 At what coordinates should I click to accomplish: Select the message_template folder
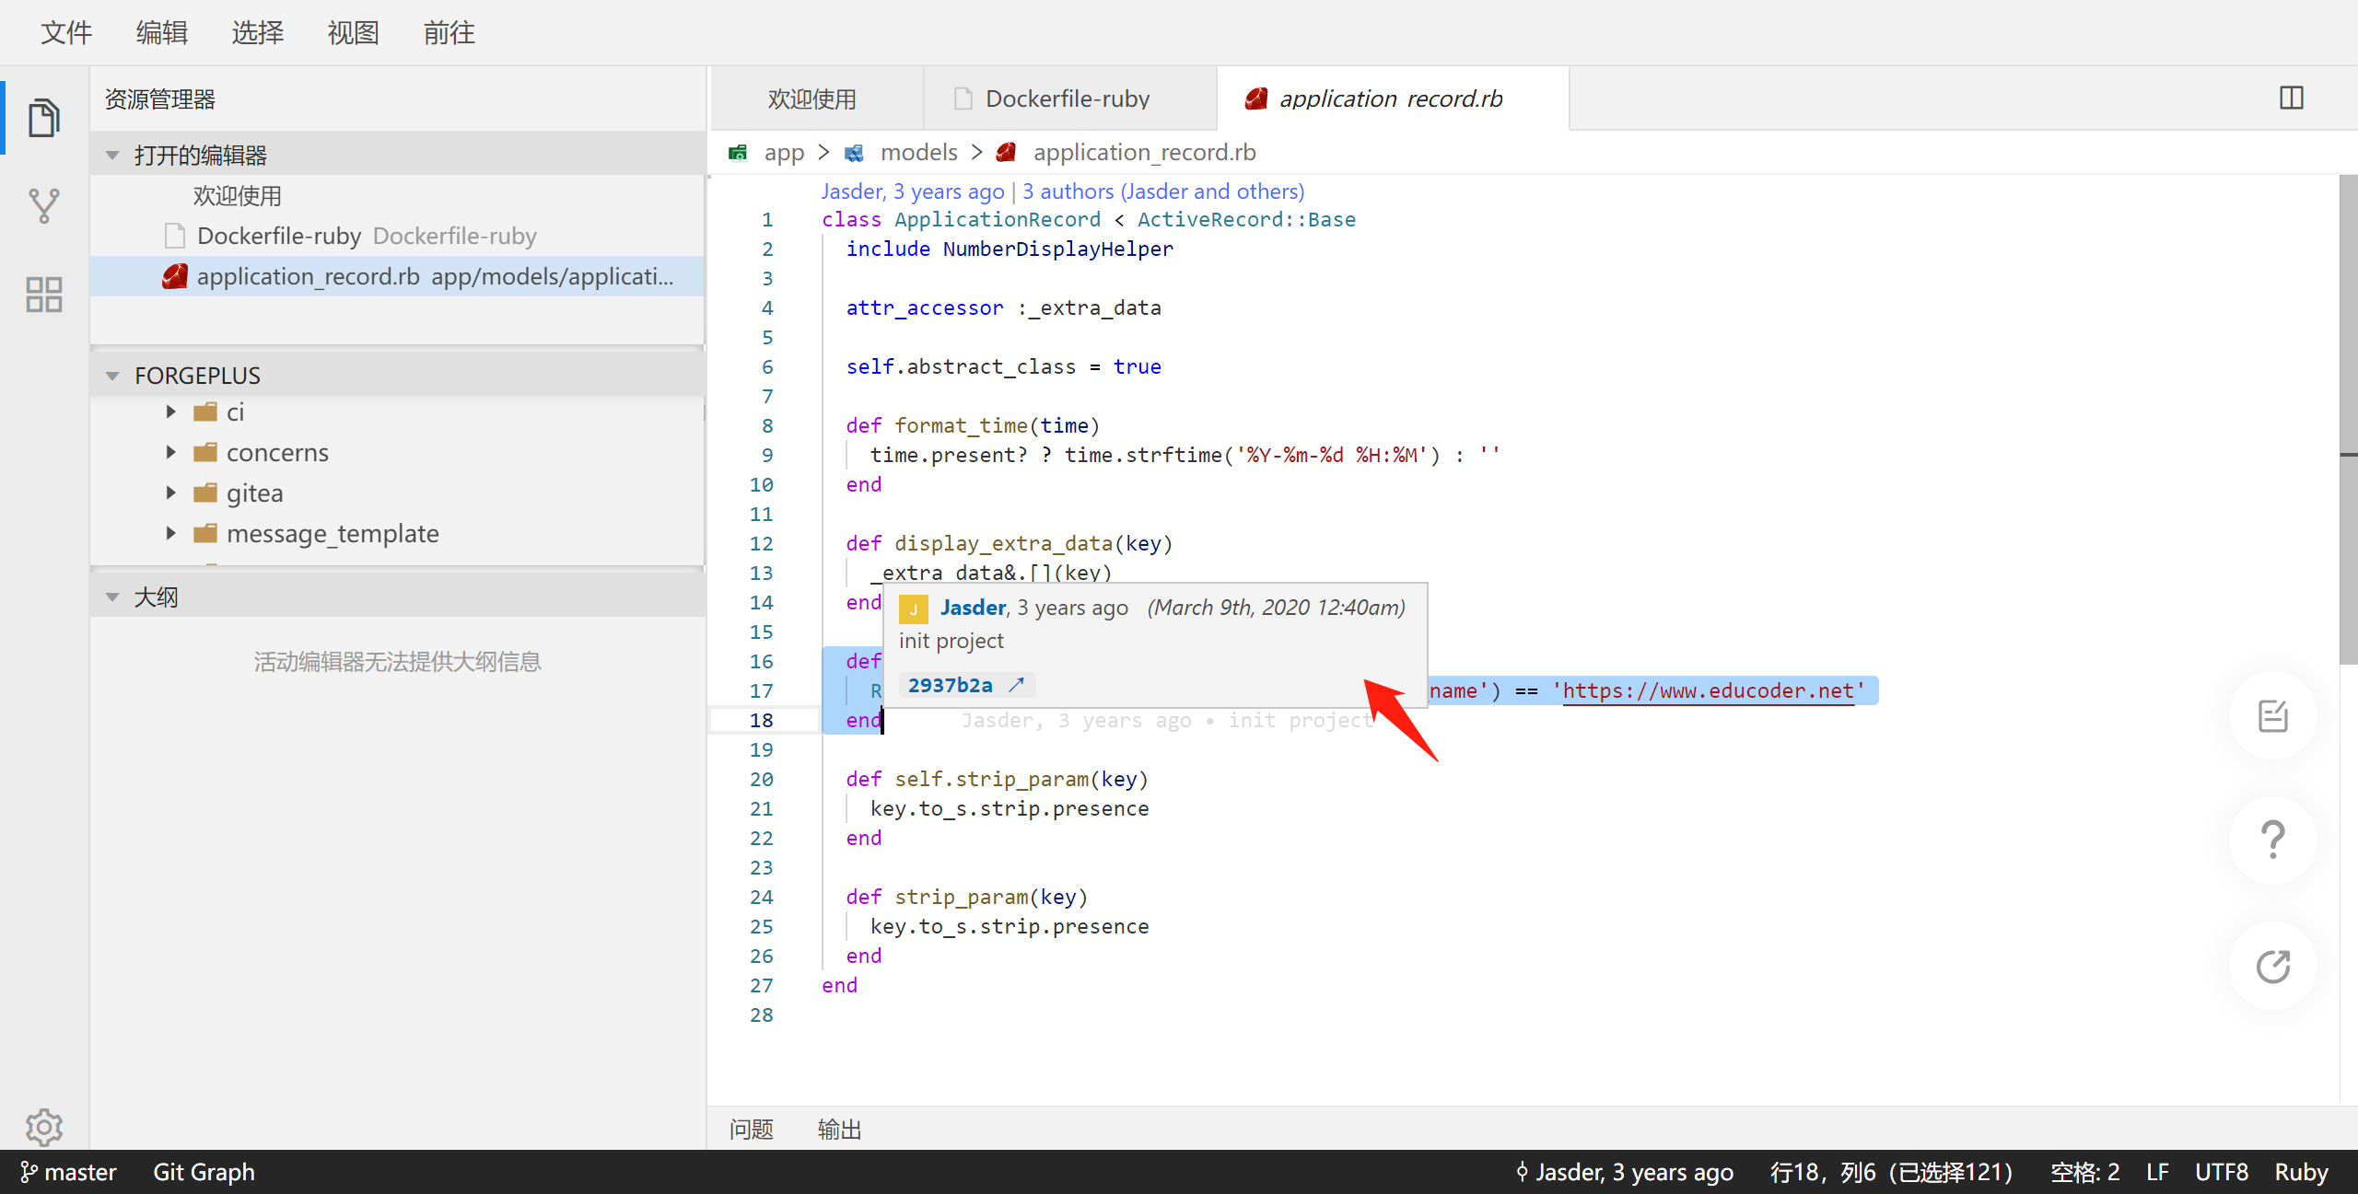point(398,533)
